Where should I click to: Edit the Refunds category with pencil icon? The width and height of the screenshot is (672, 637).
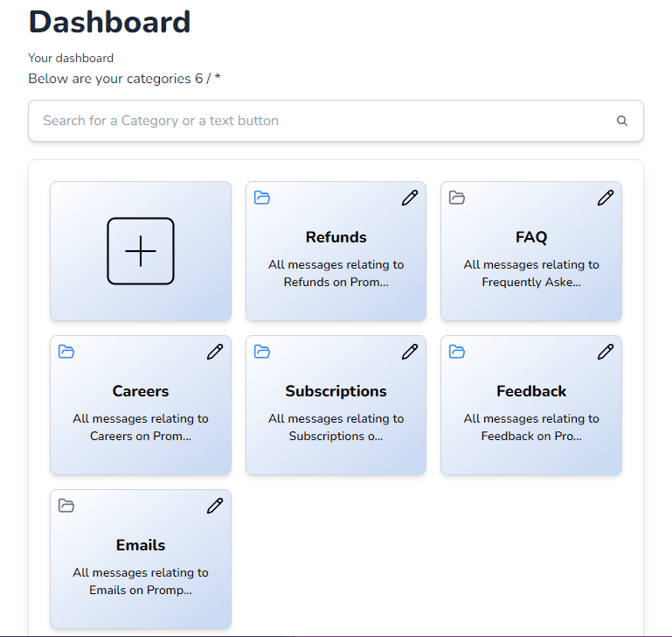[410, 198]
